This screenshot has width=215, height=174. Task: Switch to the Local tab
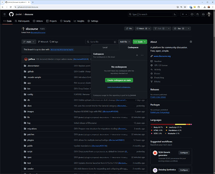point(105,47)
